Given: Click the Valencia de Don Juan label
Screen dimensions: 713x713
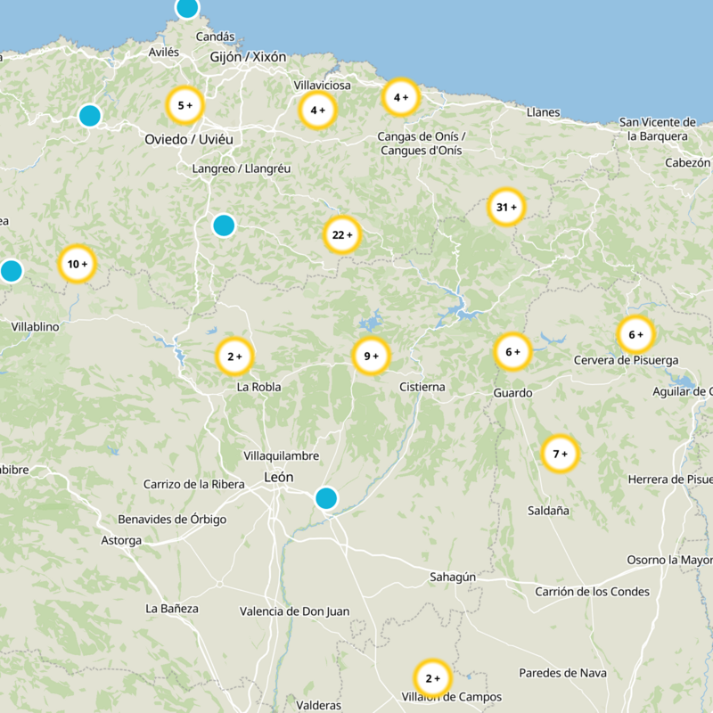Looking at the screenshot, I should point(295,611).
